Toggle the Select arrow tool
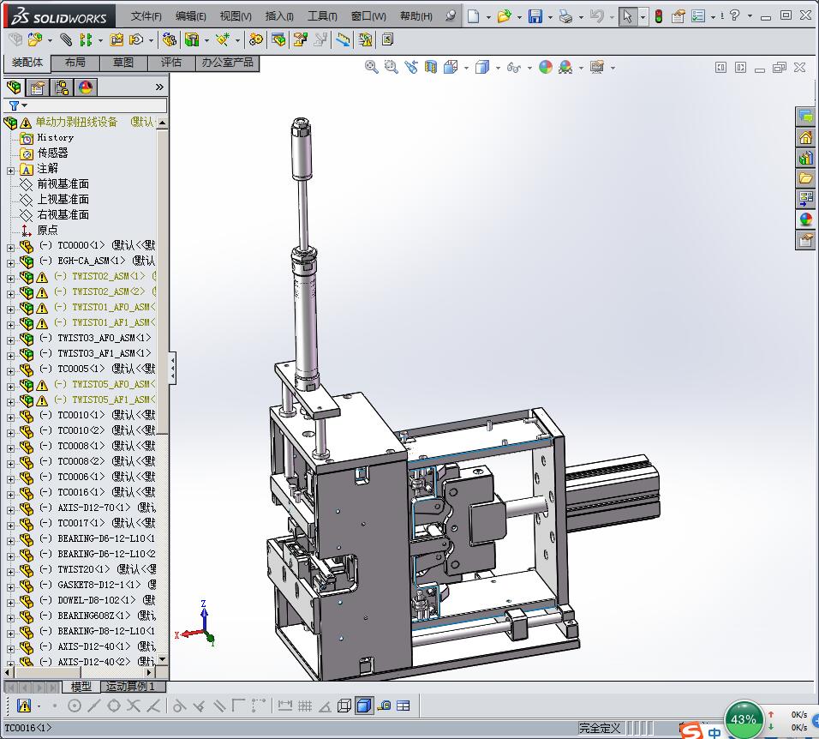The image size is (819, 739). coord(628,16)
